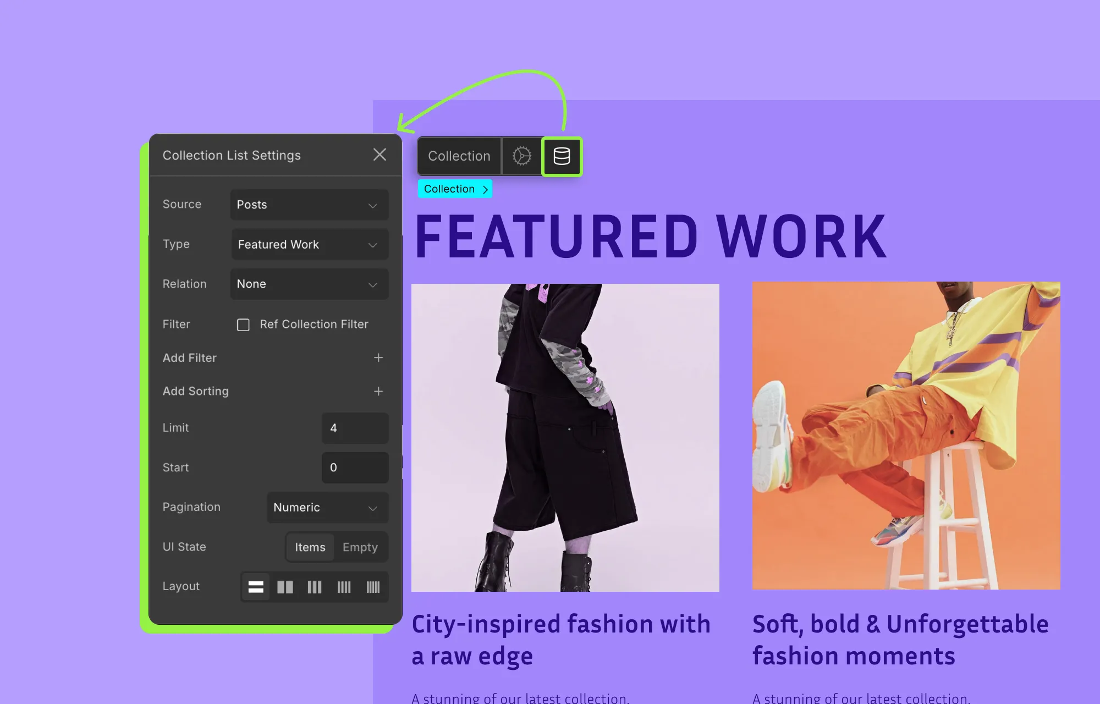
Task: Click the database collection settings icon
Action: tap(562, 156)
